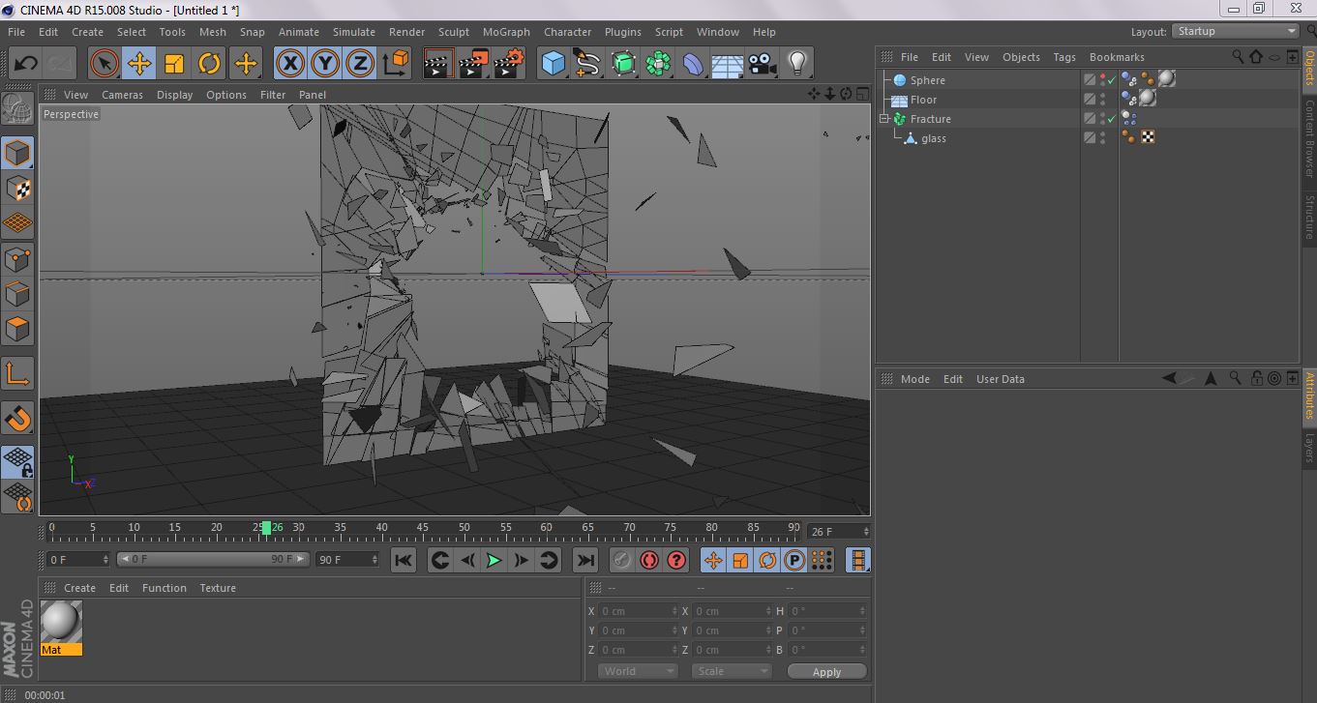
Task: Open the Scale mode dropdown
Action: 732,671
